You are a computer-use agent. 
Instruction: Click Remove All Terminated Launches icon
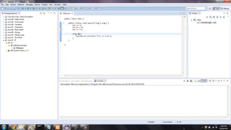click(x=191, y=81)
